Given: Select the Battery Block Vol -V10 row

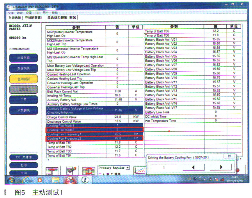Looking at the screenshot, I should click(193, 78).
